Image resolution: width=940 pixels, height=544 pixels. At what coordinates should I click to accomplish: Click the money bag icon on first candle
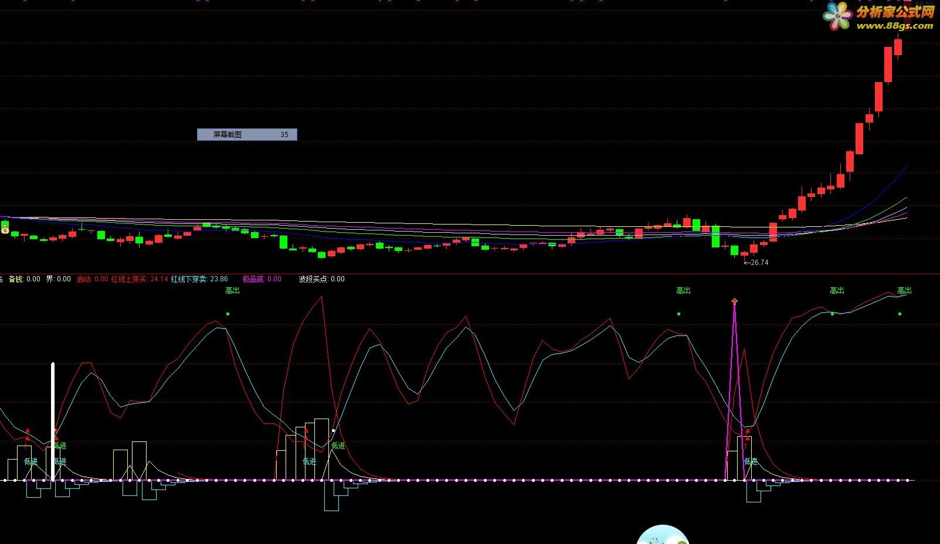(x=5, y=229)
